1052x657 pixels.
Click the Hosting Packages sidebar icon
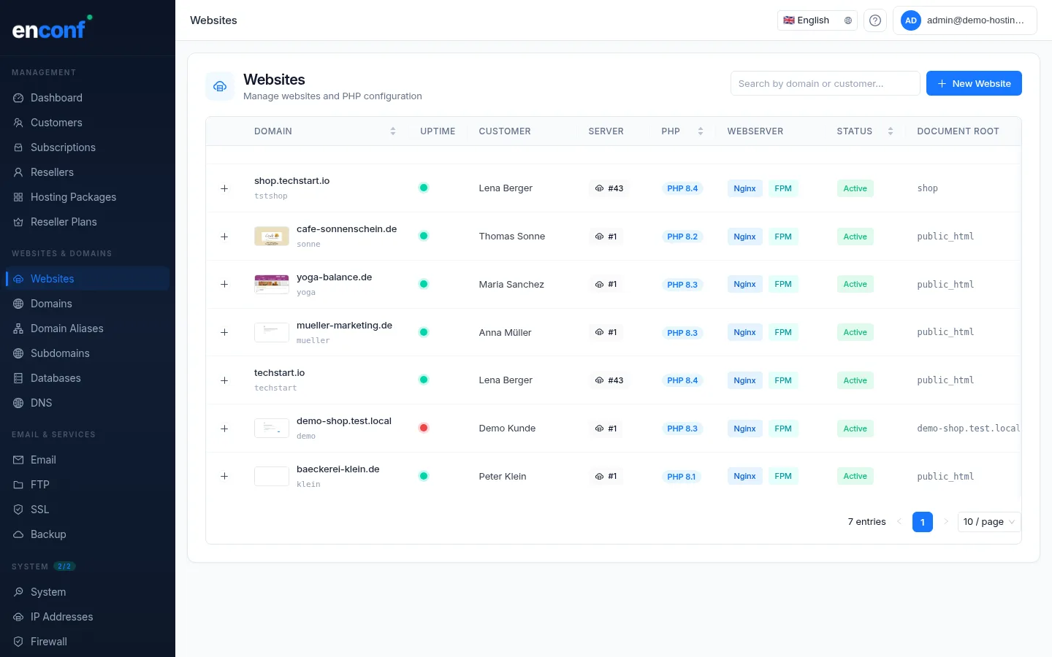(x=18, y=197)
